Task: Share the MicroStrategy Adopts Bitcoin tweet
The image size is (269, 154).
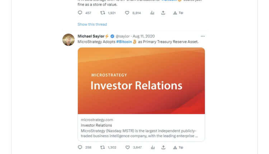Action: point(163,147)
